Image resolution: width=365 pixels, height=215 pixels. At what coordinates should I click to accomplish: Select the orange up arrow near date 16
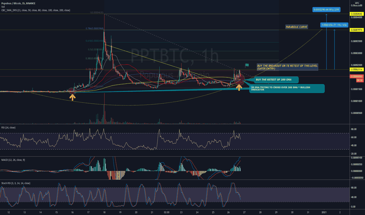pyautogui.click(x=72, y=97)
